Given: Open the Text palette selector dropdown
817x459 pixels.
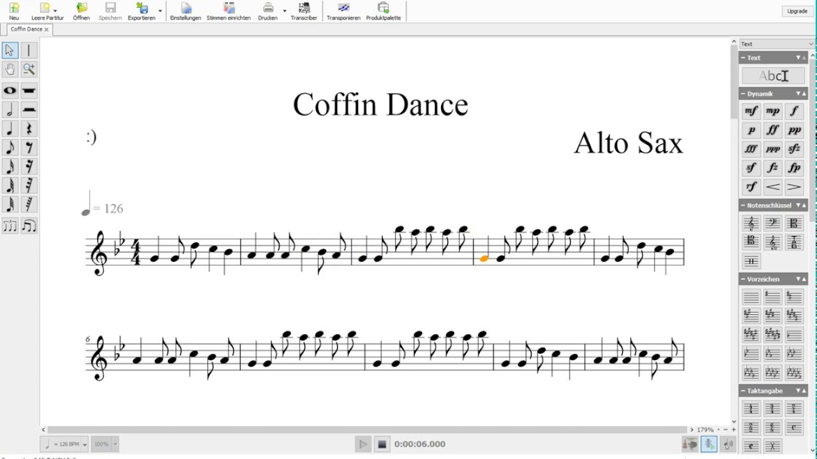Looking at the screenshot, I should tap(777, 44).
